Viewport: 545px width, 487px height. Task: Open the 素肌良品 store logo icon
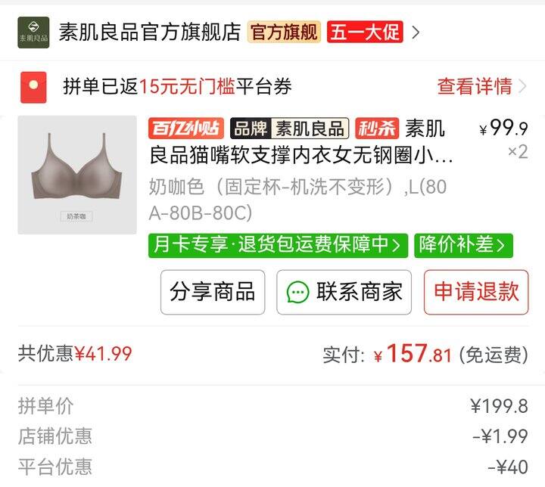click(33, 33)
